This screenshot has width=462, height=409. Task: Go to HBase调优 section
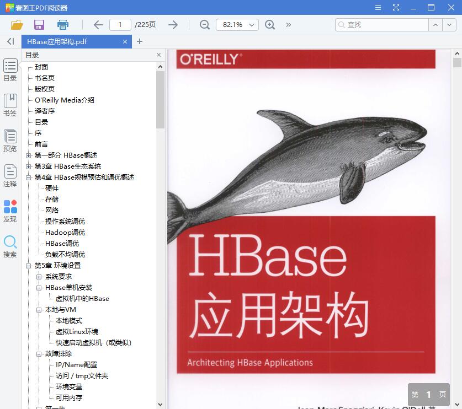coord(62,244)
